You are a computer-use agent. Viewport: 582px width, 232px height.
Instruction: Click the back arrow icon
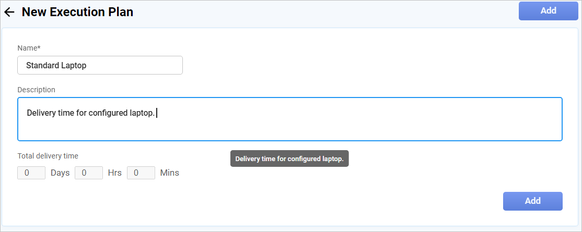(x=9, y=12)
